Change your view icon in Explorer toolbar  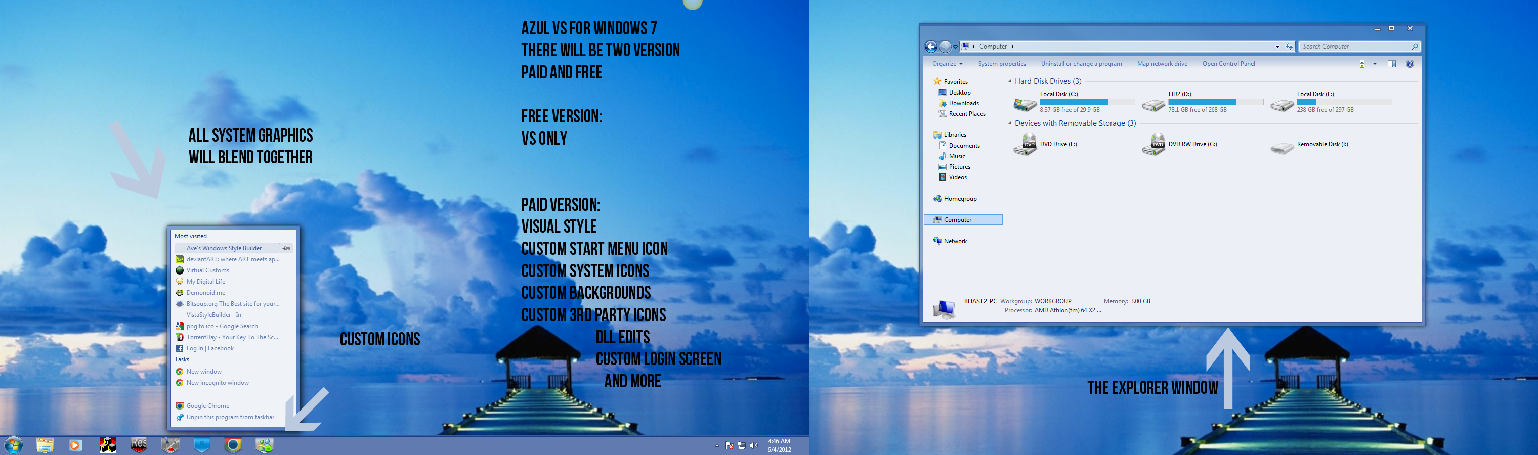pos(1363,64)
